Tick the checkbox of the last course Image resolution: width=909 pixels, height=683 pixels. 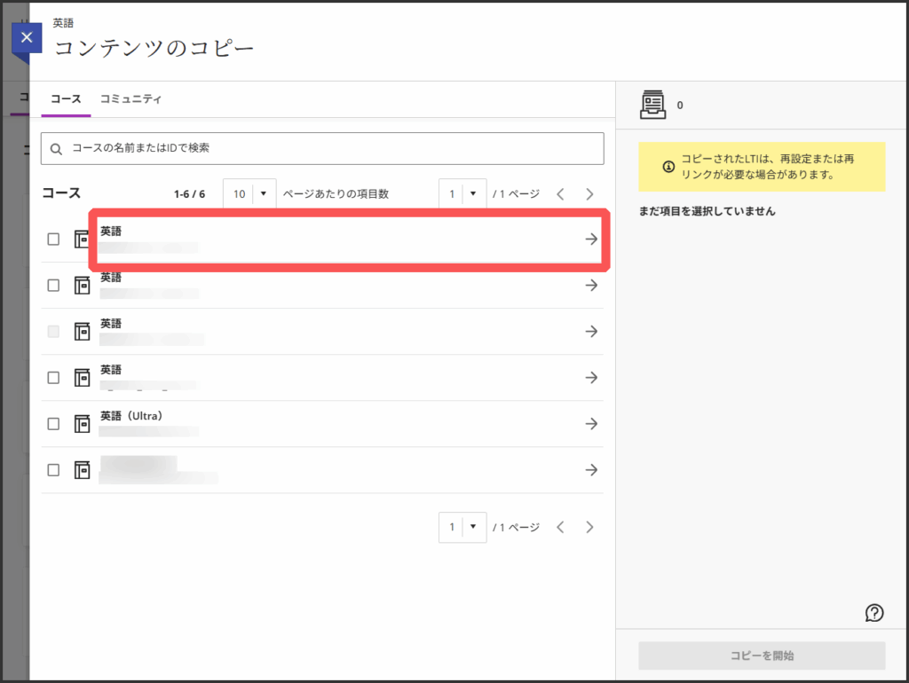(x=53, y=470)
